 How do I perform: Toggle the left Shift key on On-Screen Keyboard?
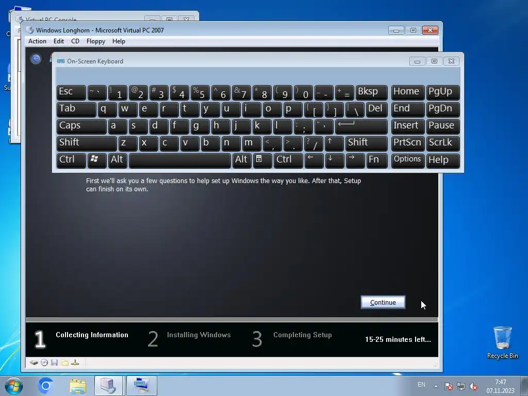(x=87, y=143)
